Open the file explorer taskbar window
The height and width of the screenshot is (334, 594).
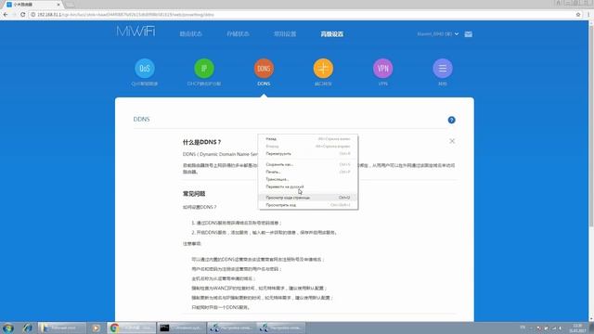click(x=62, y=328)
